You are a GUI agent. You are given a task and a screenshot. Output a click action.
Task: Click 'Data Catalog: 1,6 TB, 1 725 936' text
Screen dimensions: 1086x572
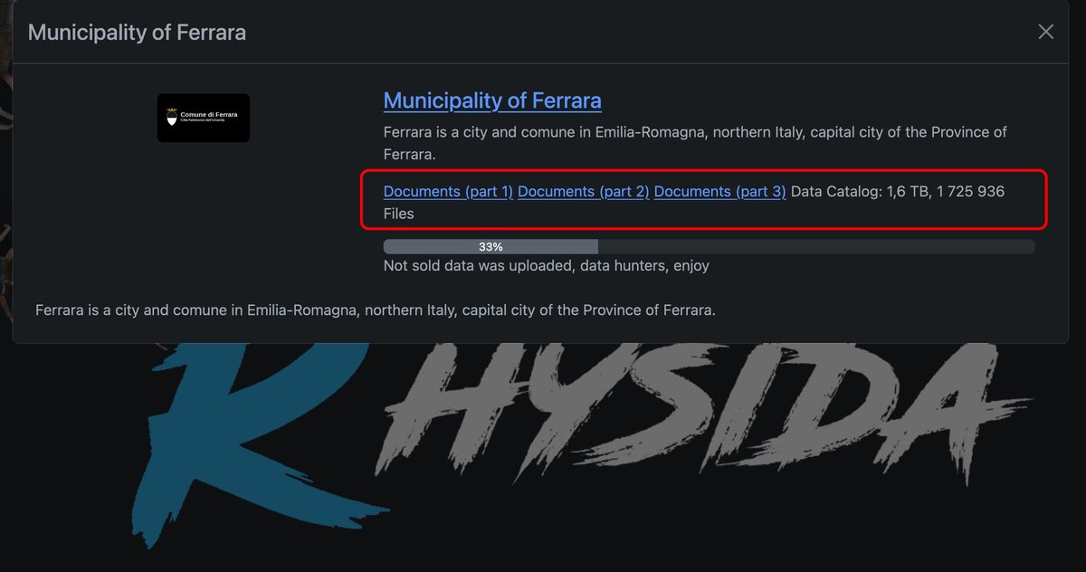(x=898, y=192)
